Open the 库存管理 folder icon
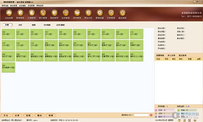 pyautogui.click(x=77, y=13)
